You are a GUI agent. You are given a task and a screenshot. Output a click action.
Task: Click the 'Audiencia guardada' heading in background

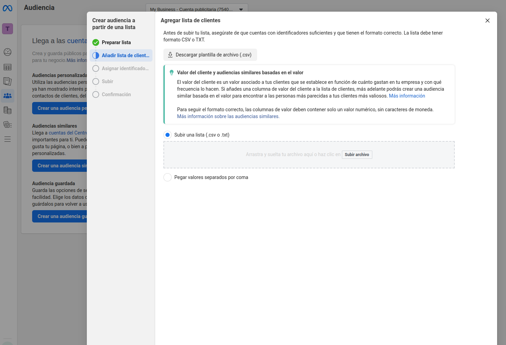pyautogui.click(x=53, y=183)
